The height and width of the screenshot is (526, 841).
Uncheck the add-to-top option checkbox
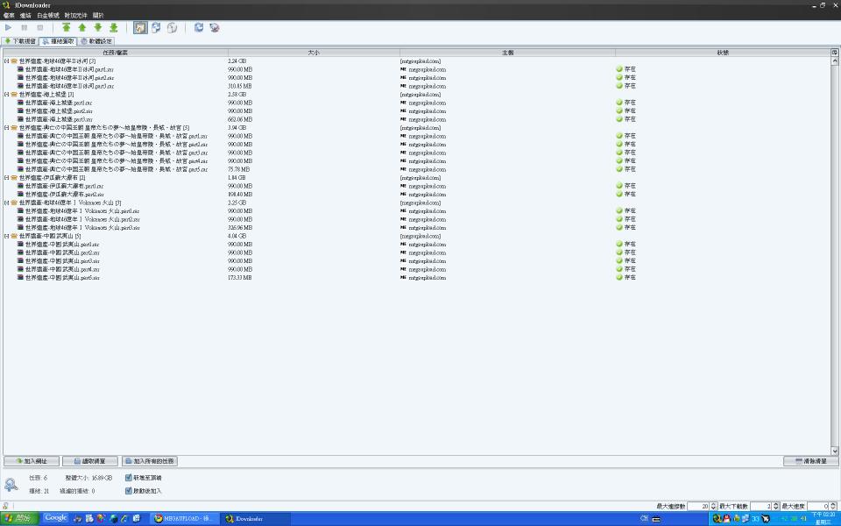[x=128, y=478]
